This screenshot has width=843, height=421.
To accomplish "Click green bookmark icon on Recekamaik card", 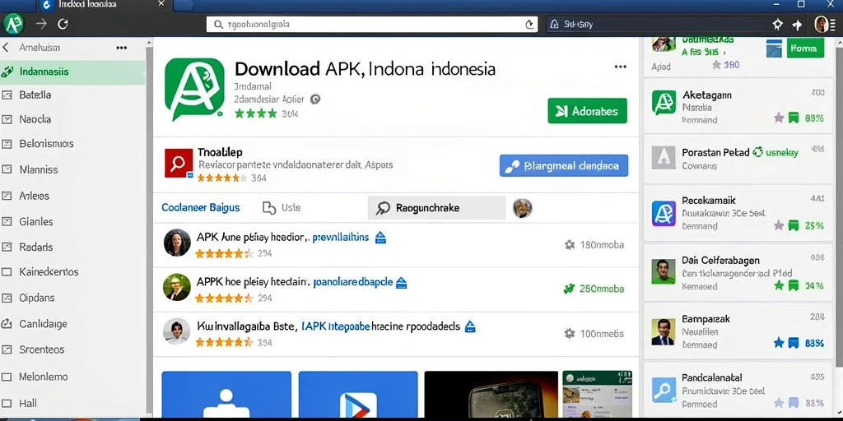I will pyautogui.click(x=794, y=225).
